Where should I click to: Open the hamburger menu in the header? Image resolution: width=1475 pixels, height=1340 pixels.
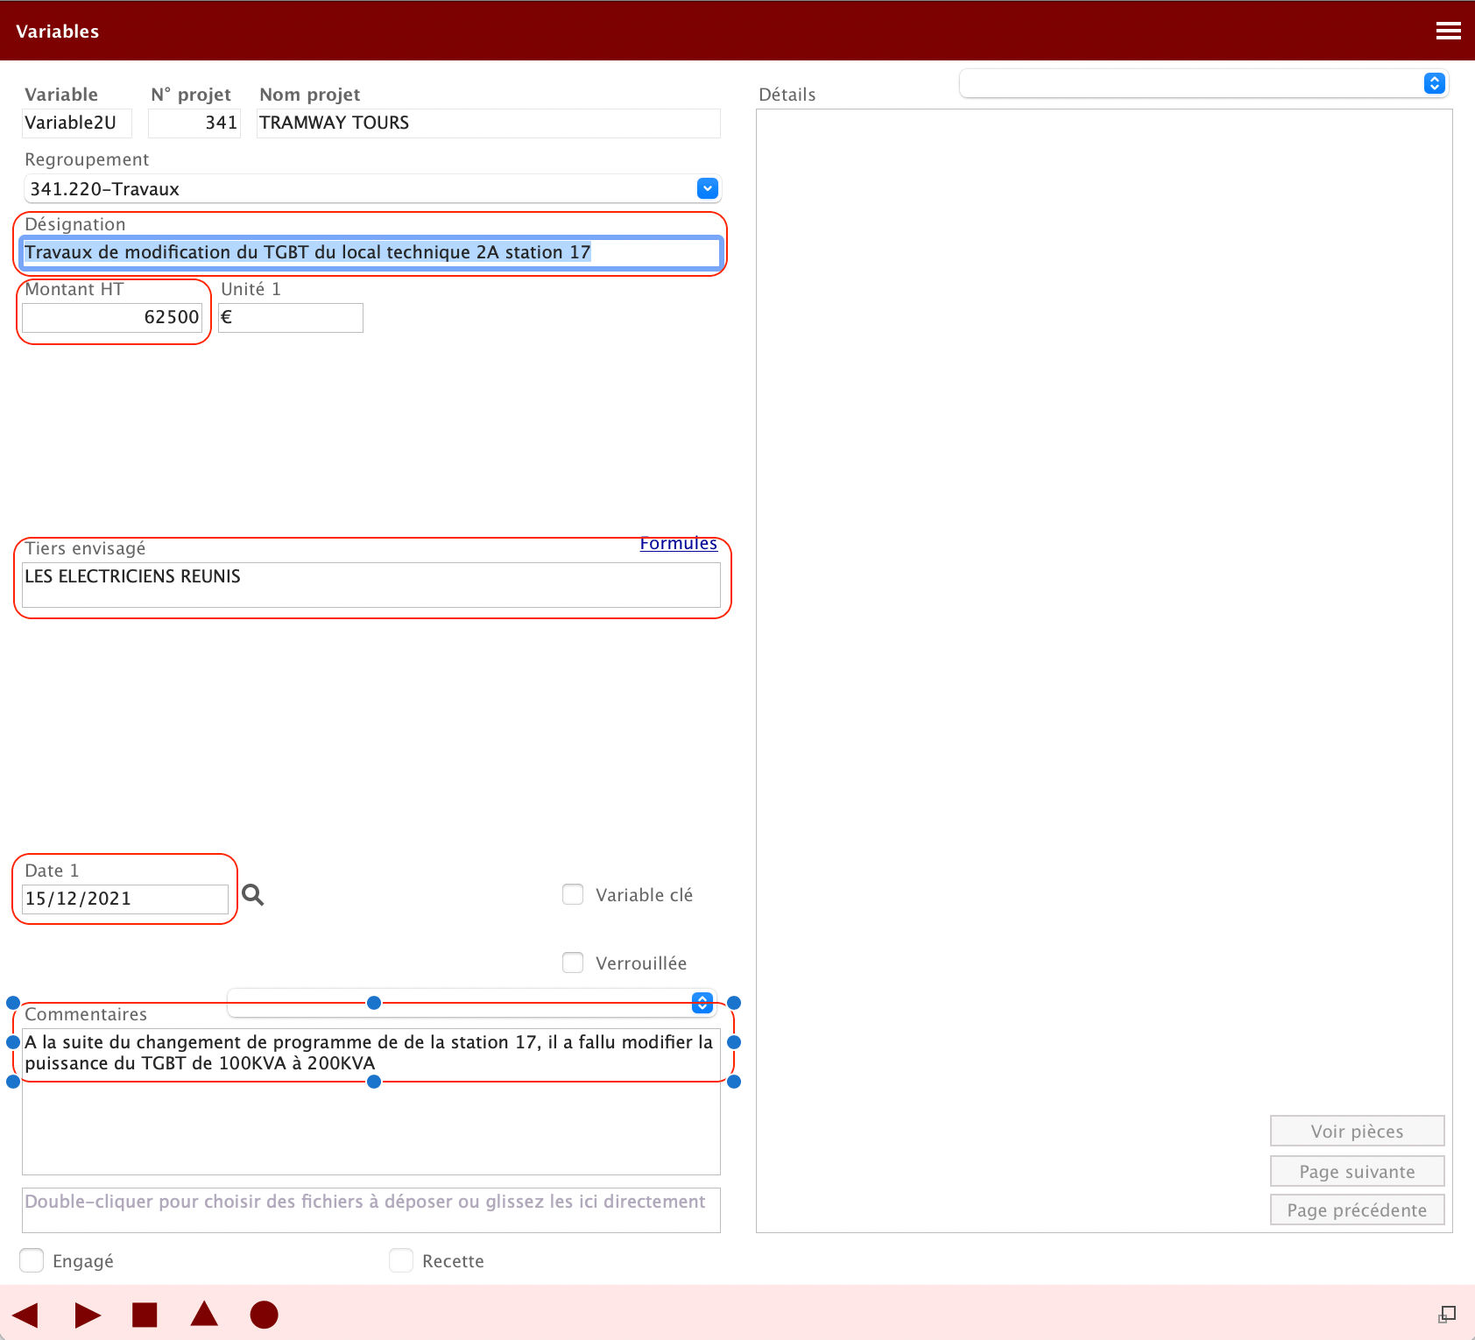point(1448,32)
